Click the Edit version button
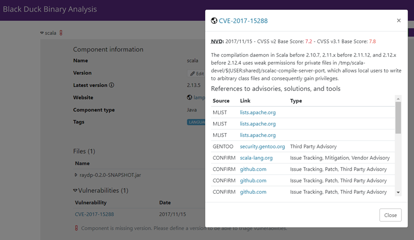The width and height of the screenshot is (414, 240). point(197,74)
